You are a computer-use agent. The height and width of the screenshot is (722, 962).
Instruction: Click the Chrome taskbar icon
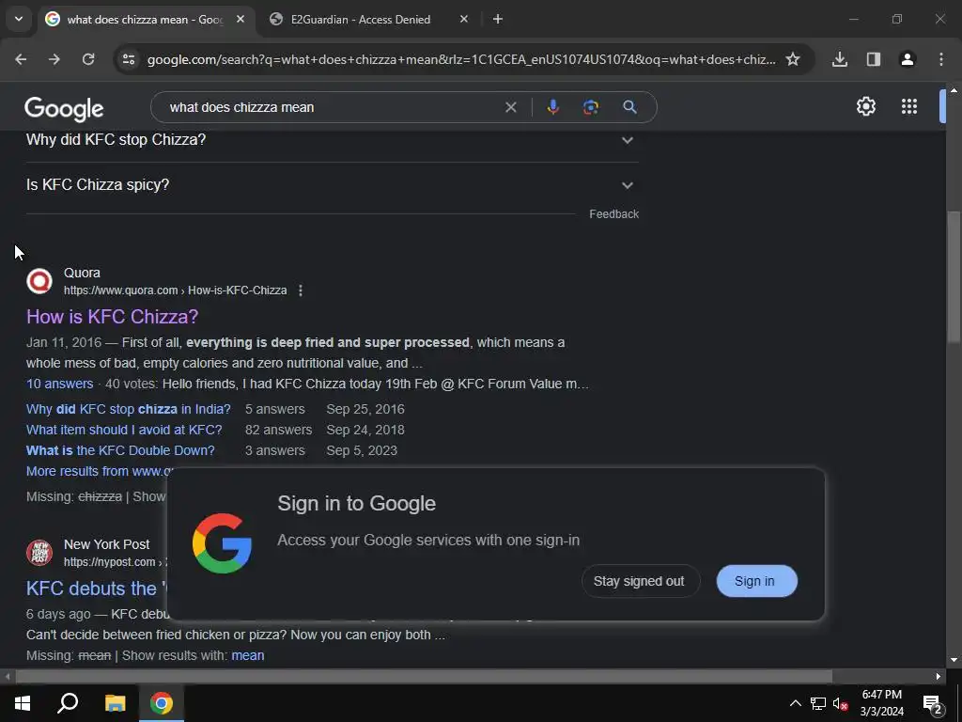tap(162, 703)
